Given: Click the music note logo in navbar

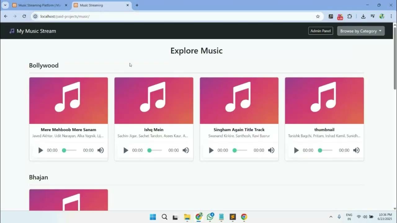Looking at the screenshot, I should pos(12,31).
